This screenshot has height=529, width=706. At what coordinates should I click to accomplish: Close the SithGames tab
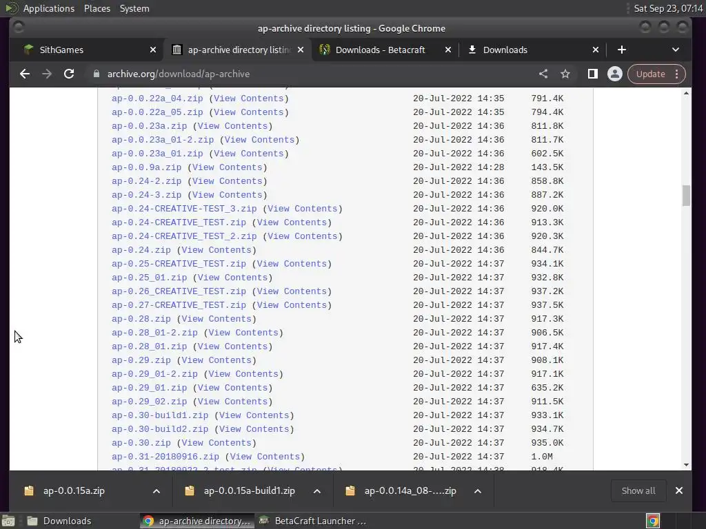153,50
